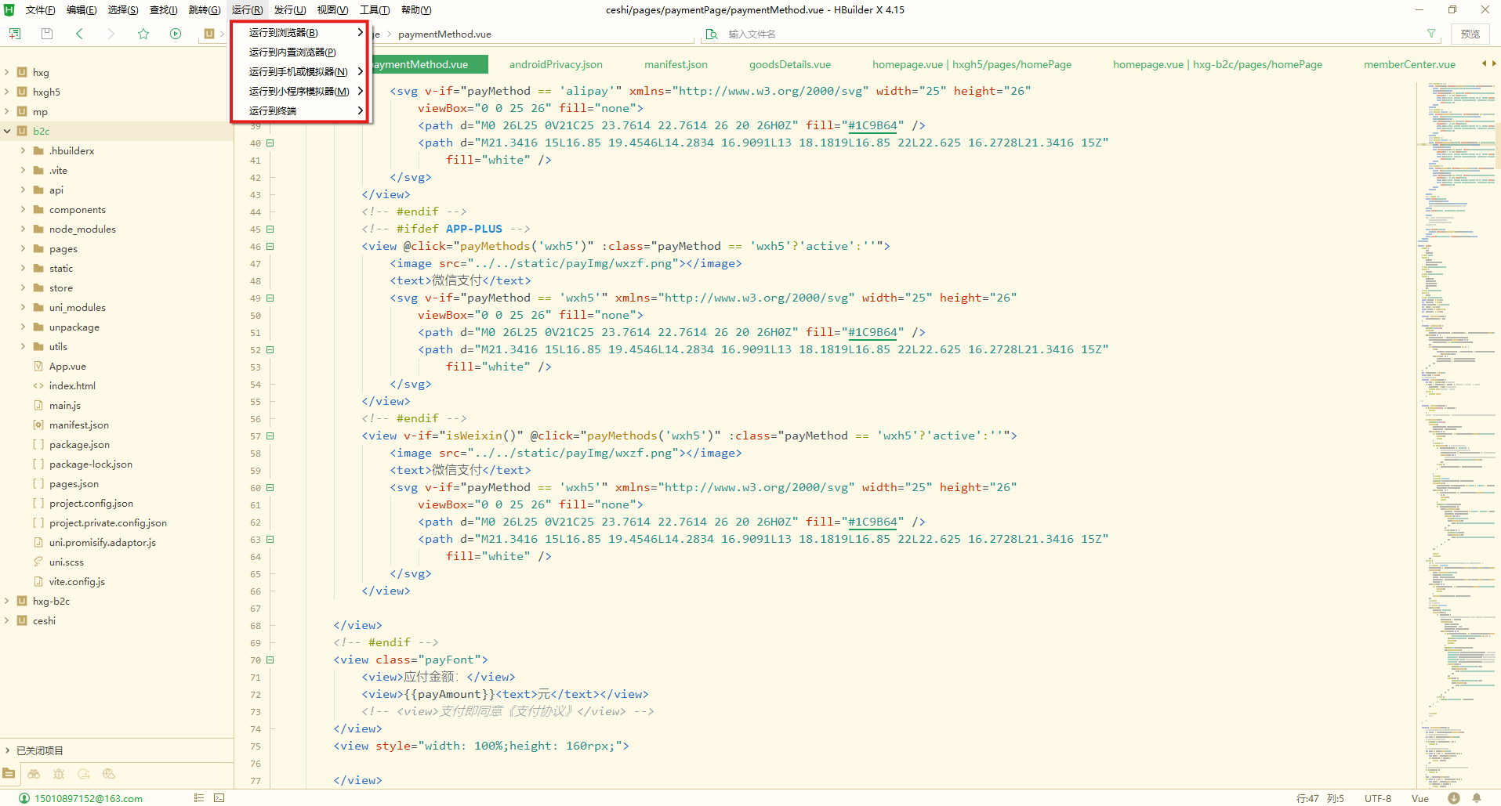Click the new file toolbar icon
The image size is (1501, 806).
coord(15,34)
